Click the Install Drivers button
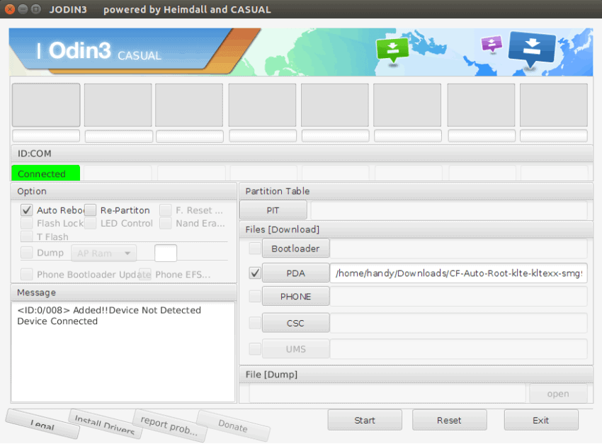The height and width of the screenshot is (444, 602). click(x=105, y=425)
